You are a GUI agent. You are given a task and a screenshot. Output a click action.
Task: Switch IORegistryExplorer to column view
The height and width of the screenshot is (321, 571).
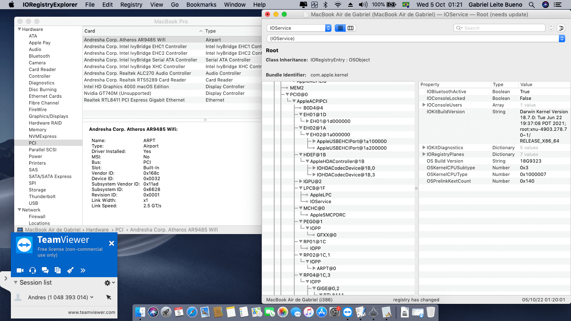[350, 28]
